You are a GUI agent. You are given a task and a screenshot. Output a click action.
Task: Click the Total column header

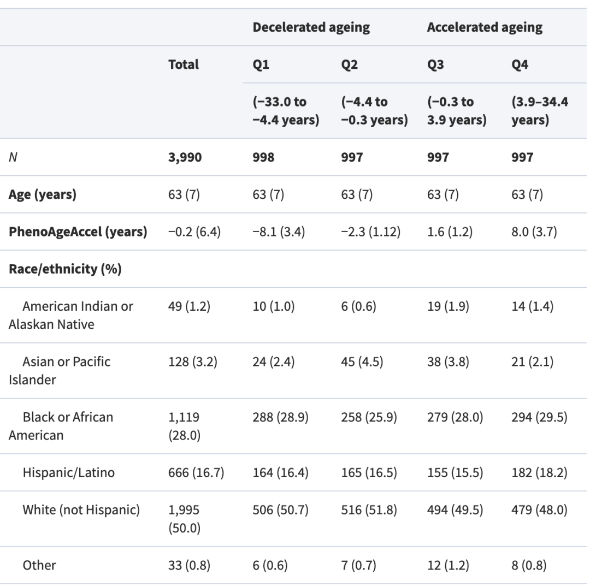click(183, 64)
